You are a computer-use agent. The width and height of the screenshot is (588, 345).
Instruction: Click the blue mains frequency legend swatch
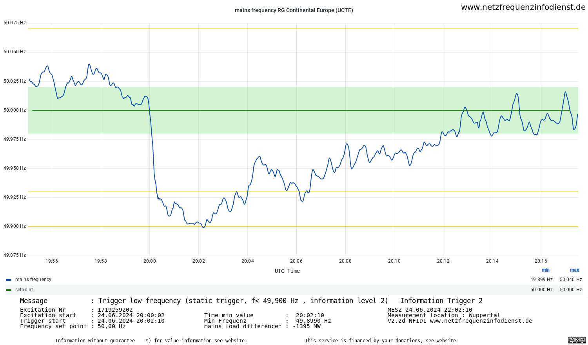pyautogui.click(x=9, y=280)
